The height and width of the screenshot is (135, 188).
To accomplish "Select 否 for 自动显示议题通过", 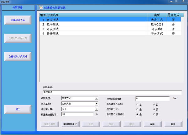I will point(154,114).
